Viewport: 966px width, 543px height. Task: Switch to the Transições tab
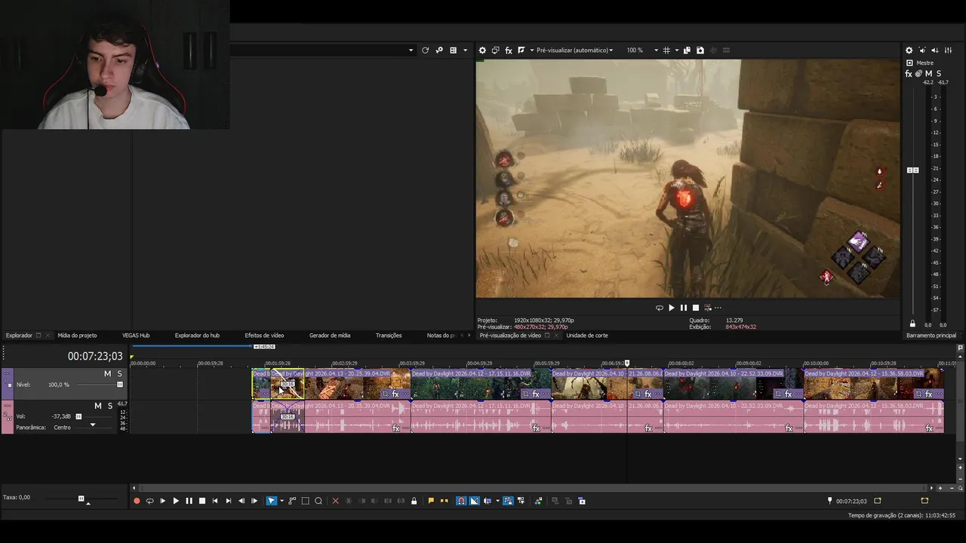[x=389, y=336]
